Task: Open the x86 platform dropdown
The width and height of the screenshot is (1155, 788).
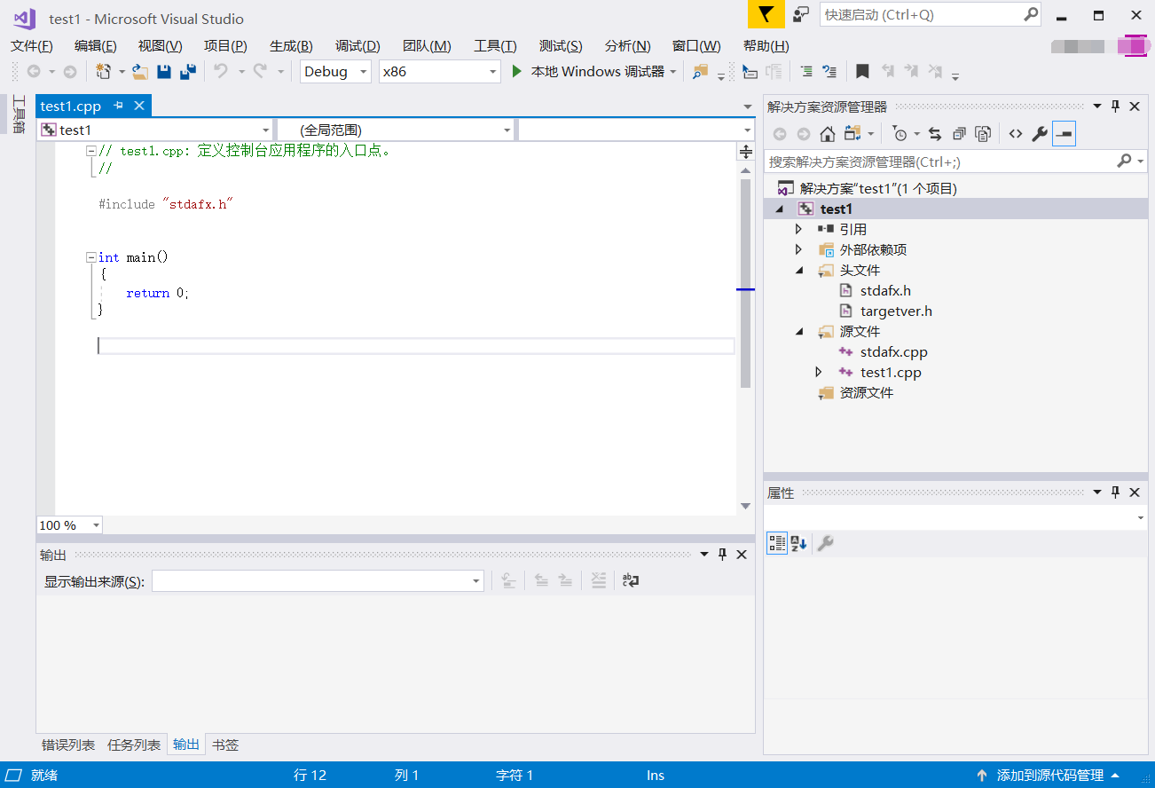Action: click(439, 72)
